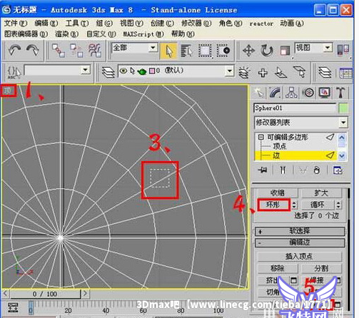Click the 分割 split button

point(321,268)
